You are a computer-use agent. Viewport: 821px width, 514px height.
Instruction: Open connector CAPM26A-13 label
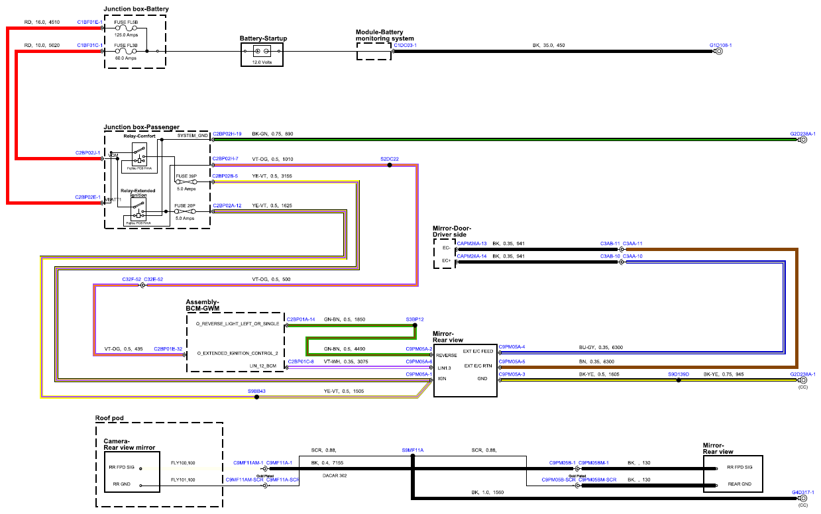(x=472, y=243)
